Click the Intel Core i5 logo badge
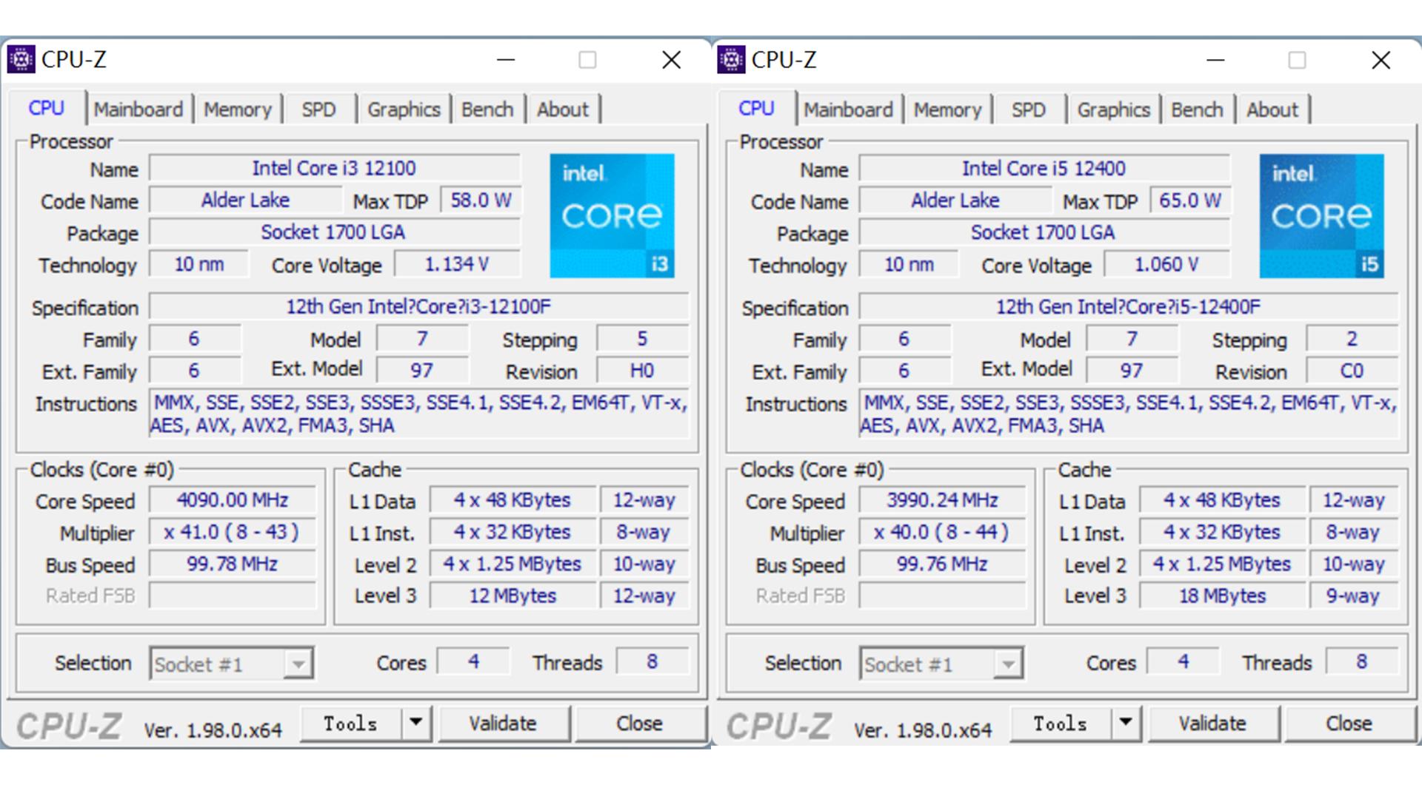Viewport: 1422px width, 799px height. click(x=1321, y=216)
